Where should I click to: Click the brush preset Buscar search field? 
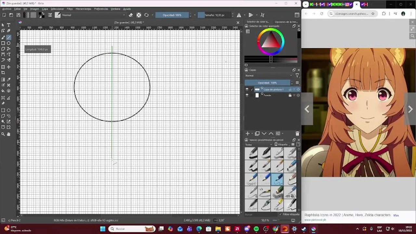click(261, 214)
